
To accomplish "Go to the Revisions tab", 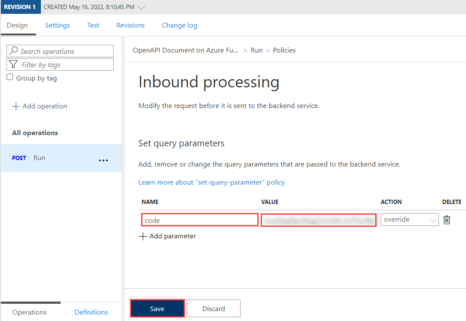I will [x=130, y=25].
